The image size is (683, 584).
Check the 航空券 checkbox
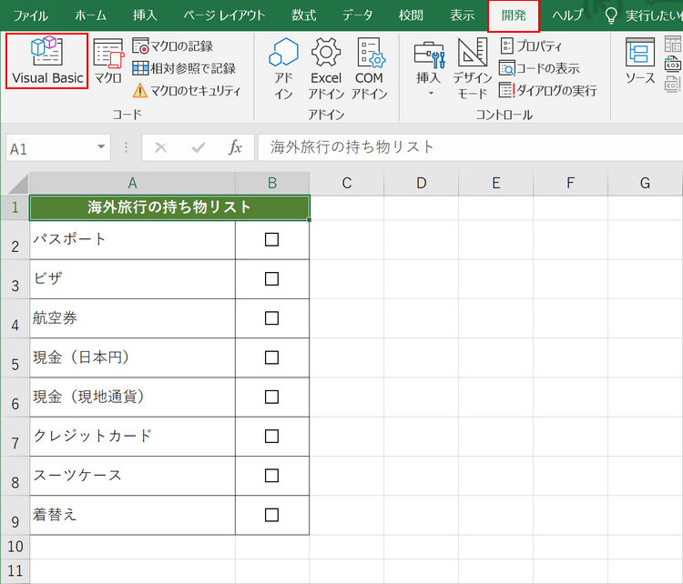tap(271, 318)
